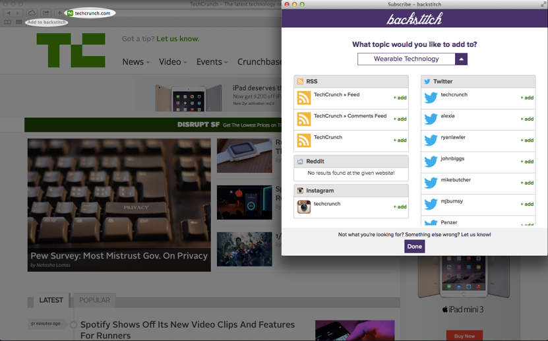Click the Twitter bird icon next to ryanlawler
548x341 pixels.
[x=431, y=140]
